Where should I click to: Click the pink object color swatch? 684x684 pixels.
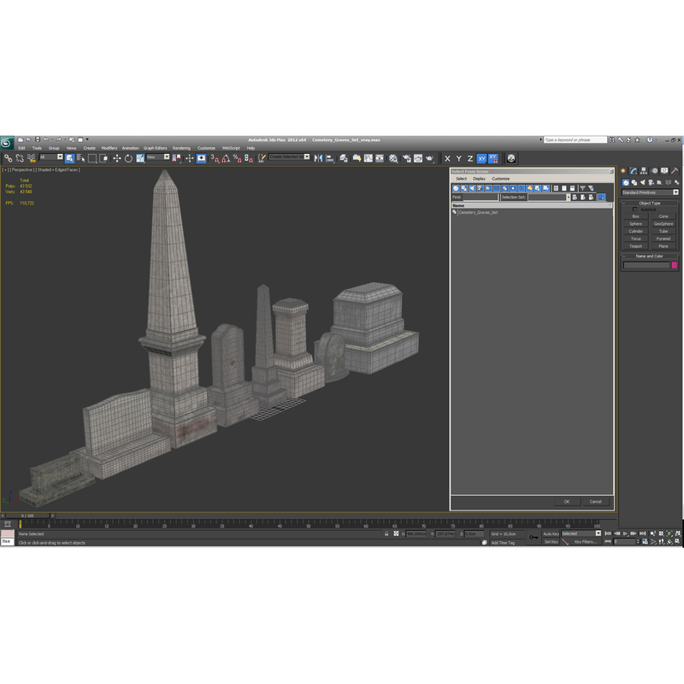pyautogui.click(x=674, y=264)
